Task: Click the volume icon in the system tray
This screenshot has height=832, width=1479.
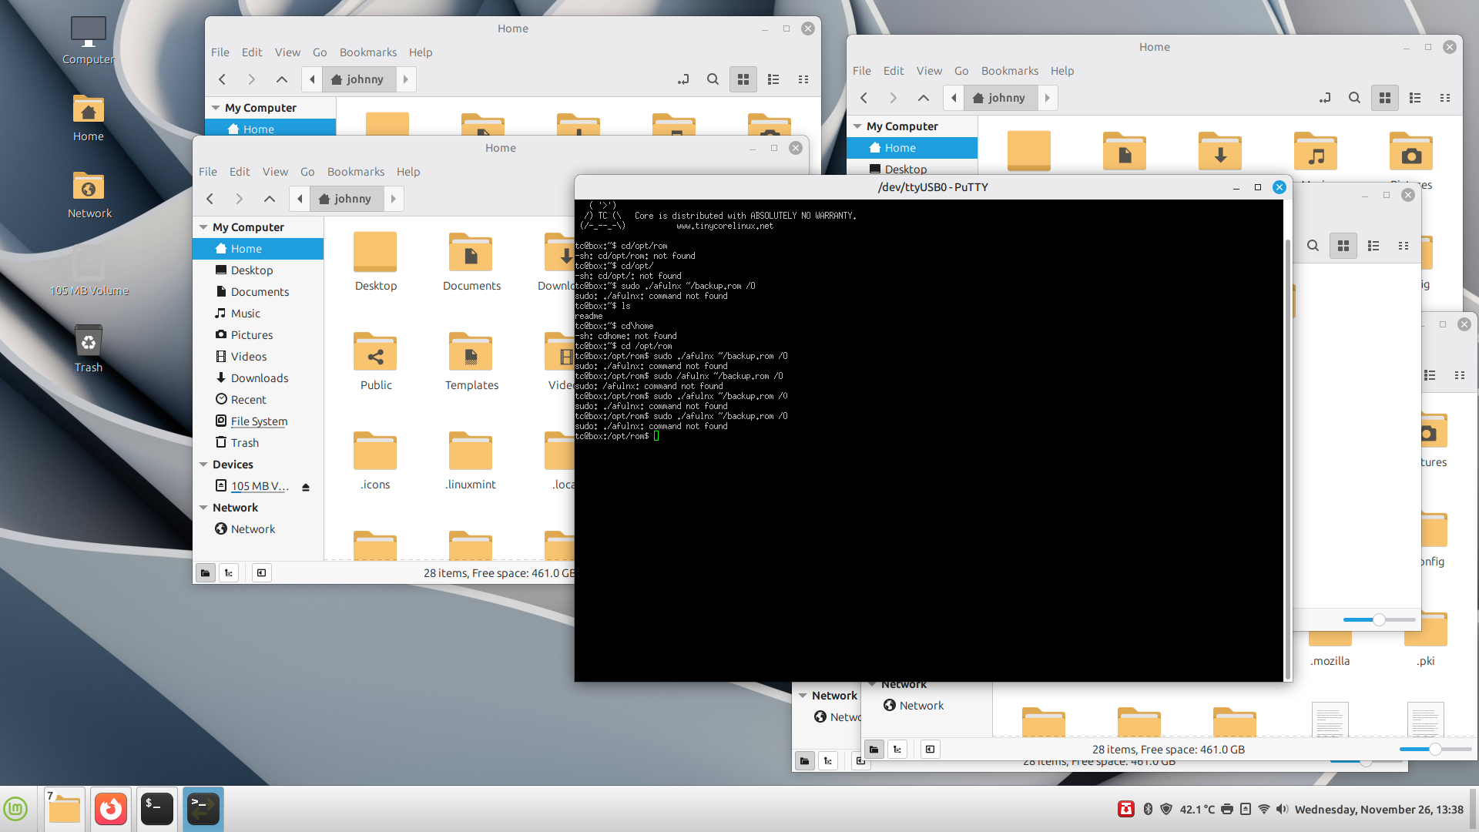Action: [x=1281, y=809]
